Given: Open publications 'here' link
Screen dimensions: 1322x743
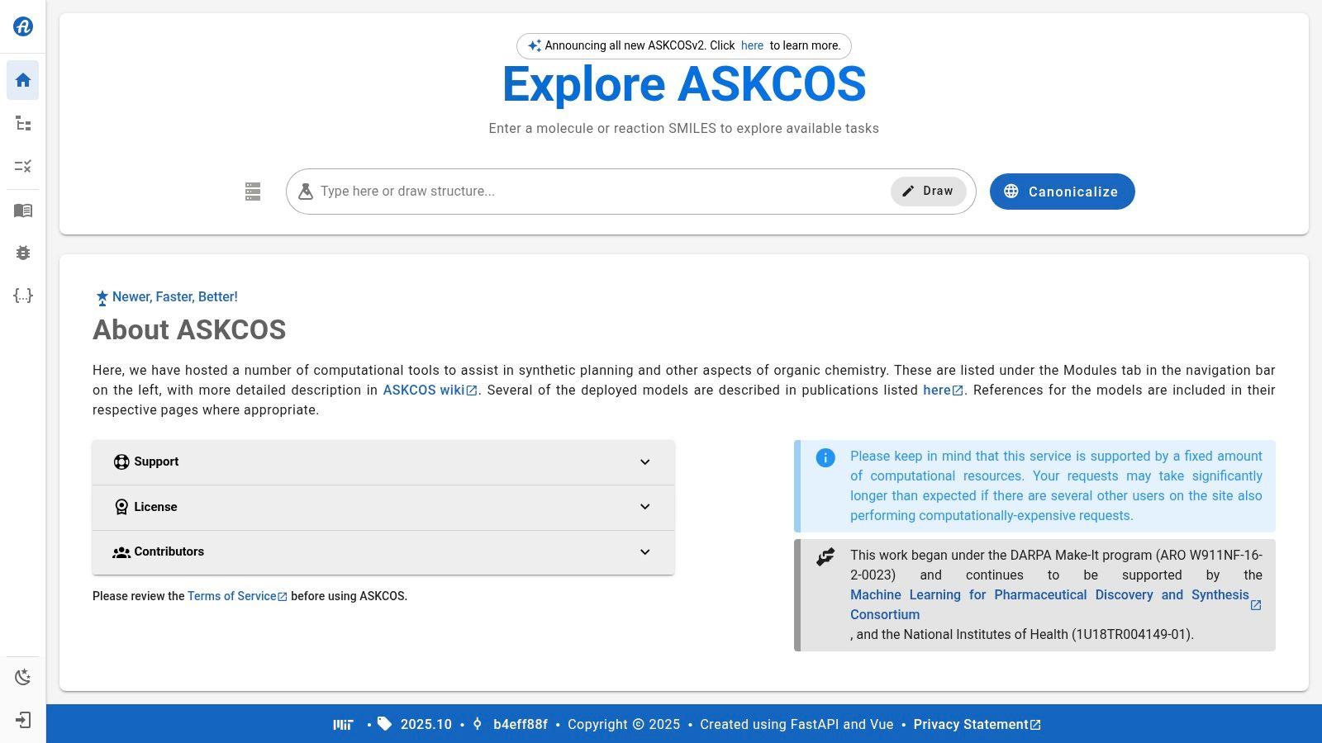Looking at the screenshot, I should pyautogui.click(x=943, y=390).
